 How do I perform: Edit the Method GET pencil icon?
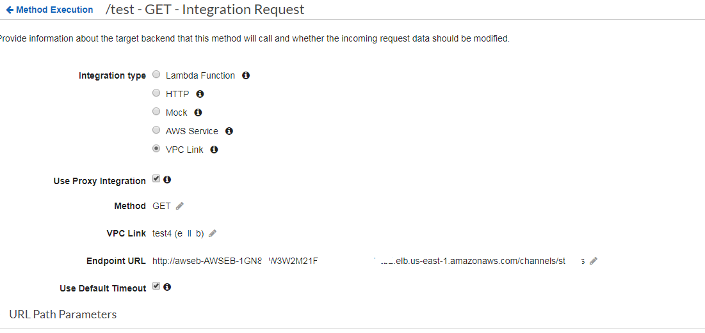[180, 206]
